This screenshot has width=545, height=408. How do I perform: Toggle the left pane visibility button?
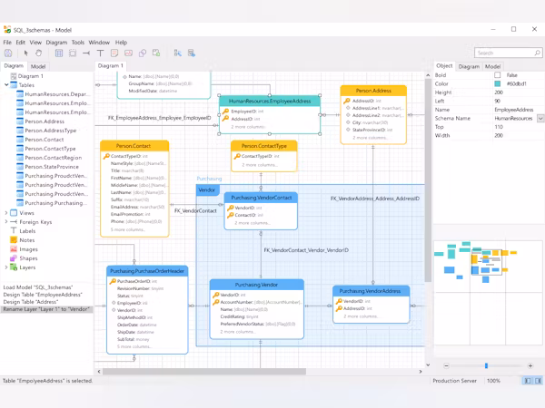point(528,381)
